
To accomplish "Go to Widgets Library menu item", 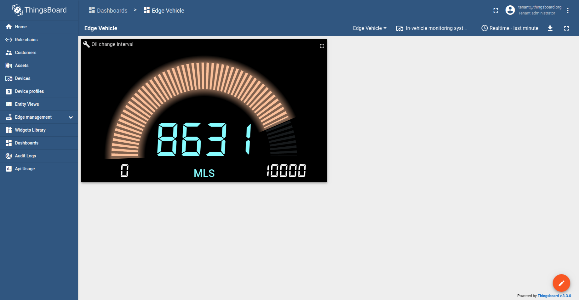I will tap(30, 130).
